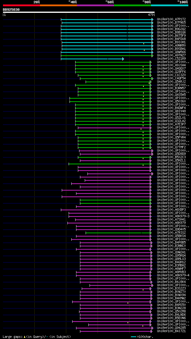Click the UniRef100_A7E3P7 label
The height and width of the screenshot is (339, 191).
[x=171, y=124]
